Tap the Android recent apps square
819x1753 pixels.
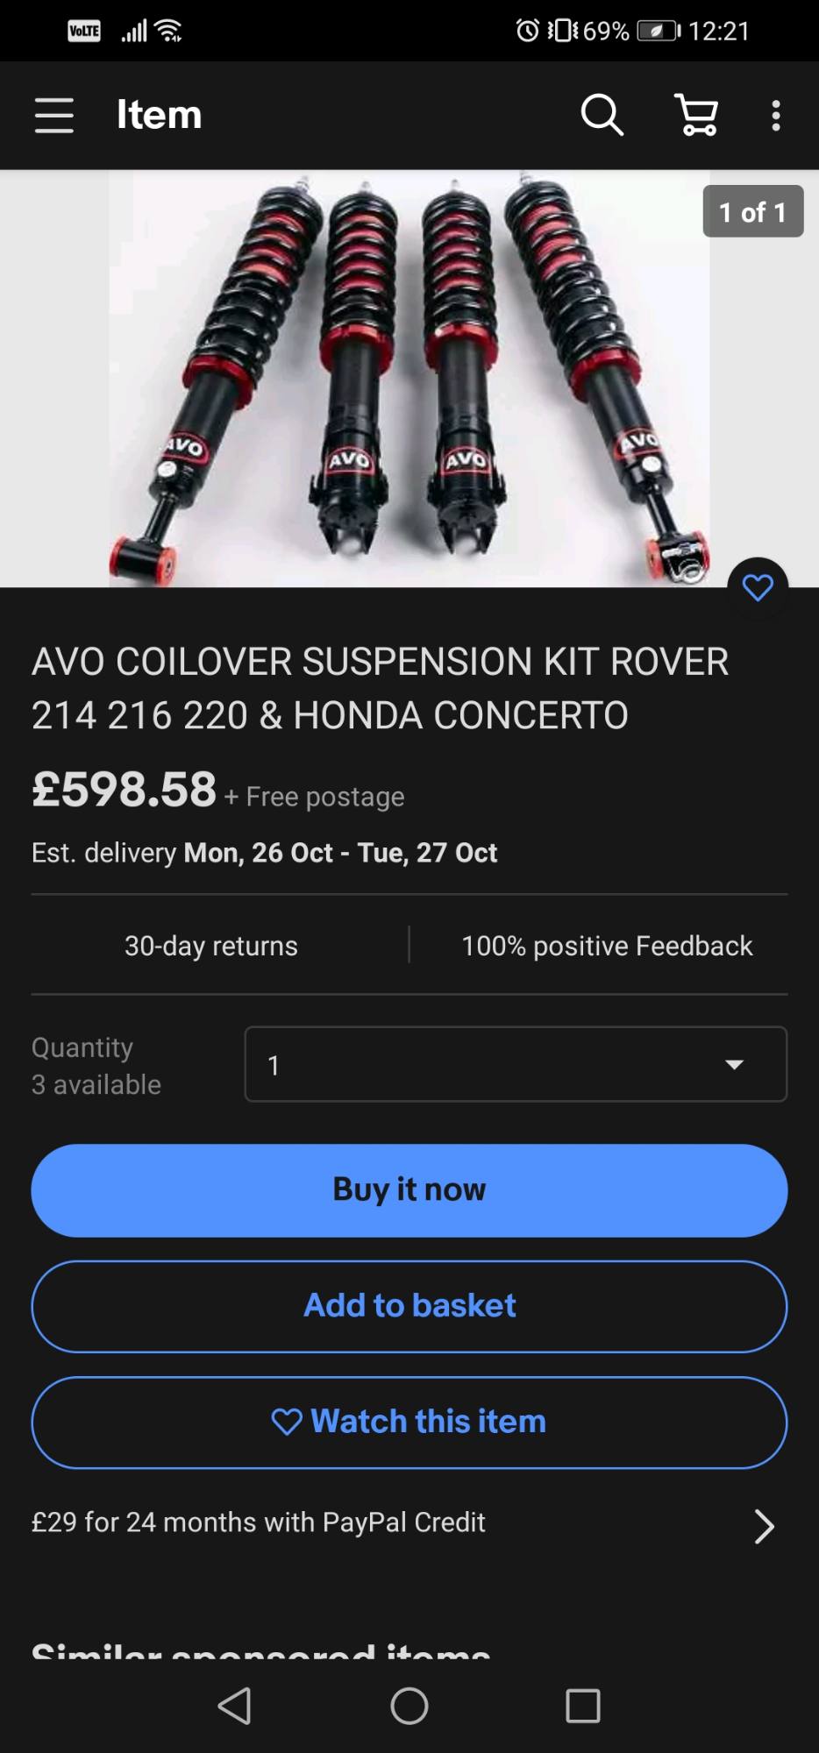pos(583,1706)
